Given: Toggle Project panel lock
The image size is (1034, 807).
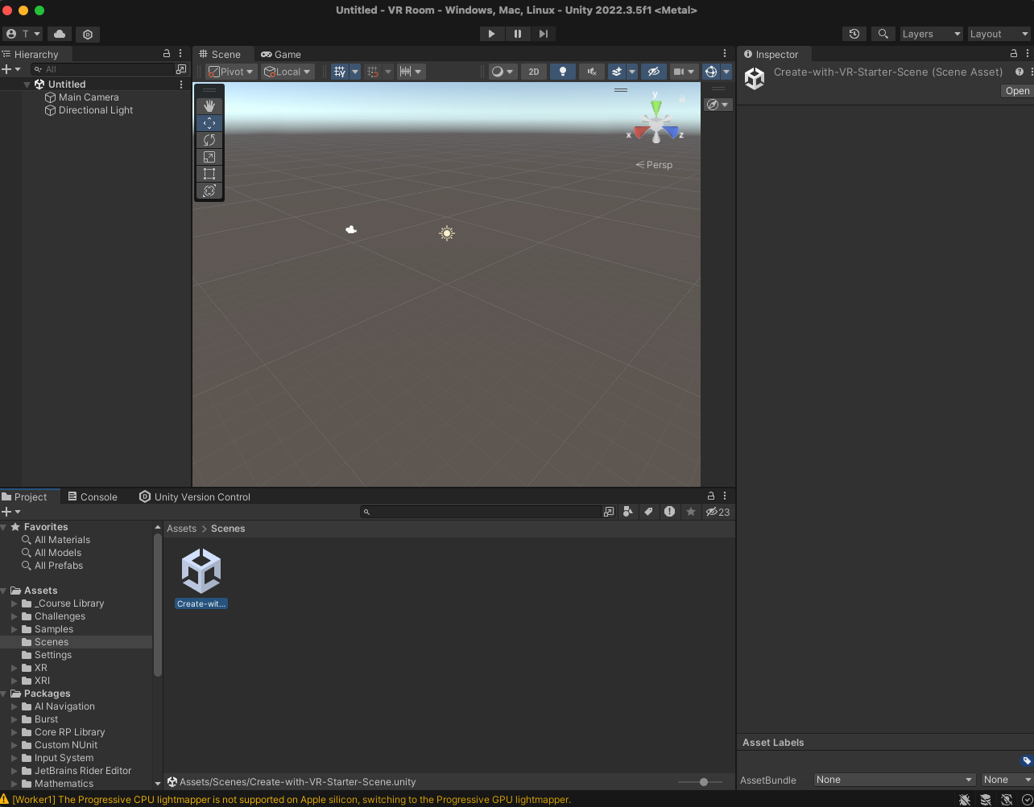Looking at the screenshot, I should [711, 496].
